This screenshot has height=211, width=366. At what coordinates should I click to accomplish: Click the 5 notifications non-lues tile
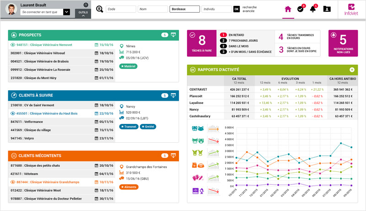point(343,43)
